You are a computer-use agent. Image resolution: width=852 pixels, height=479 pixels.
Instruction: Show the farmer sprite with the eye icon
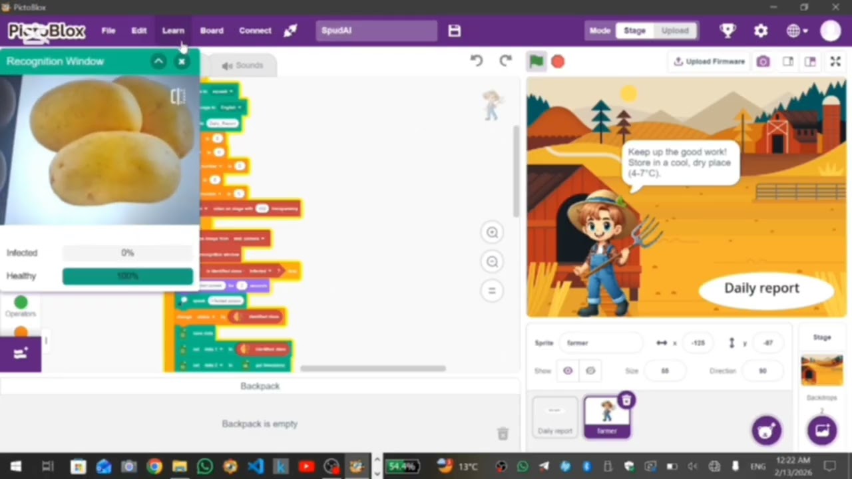click(x=568, y=371)
